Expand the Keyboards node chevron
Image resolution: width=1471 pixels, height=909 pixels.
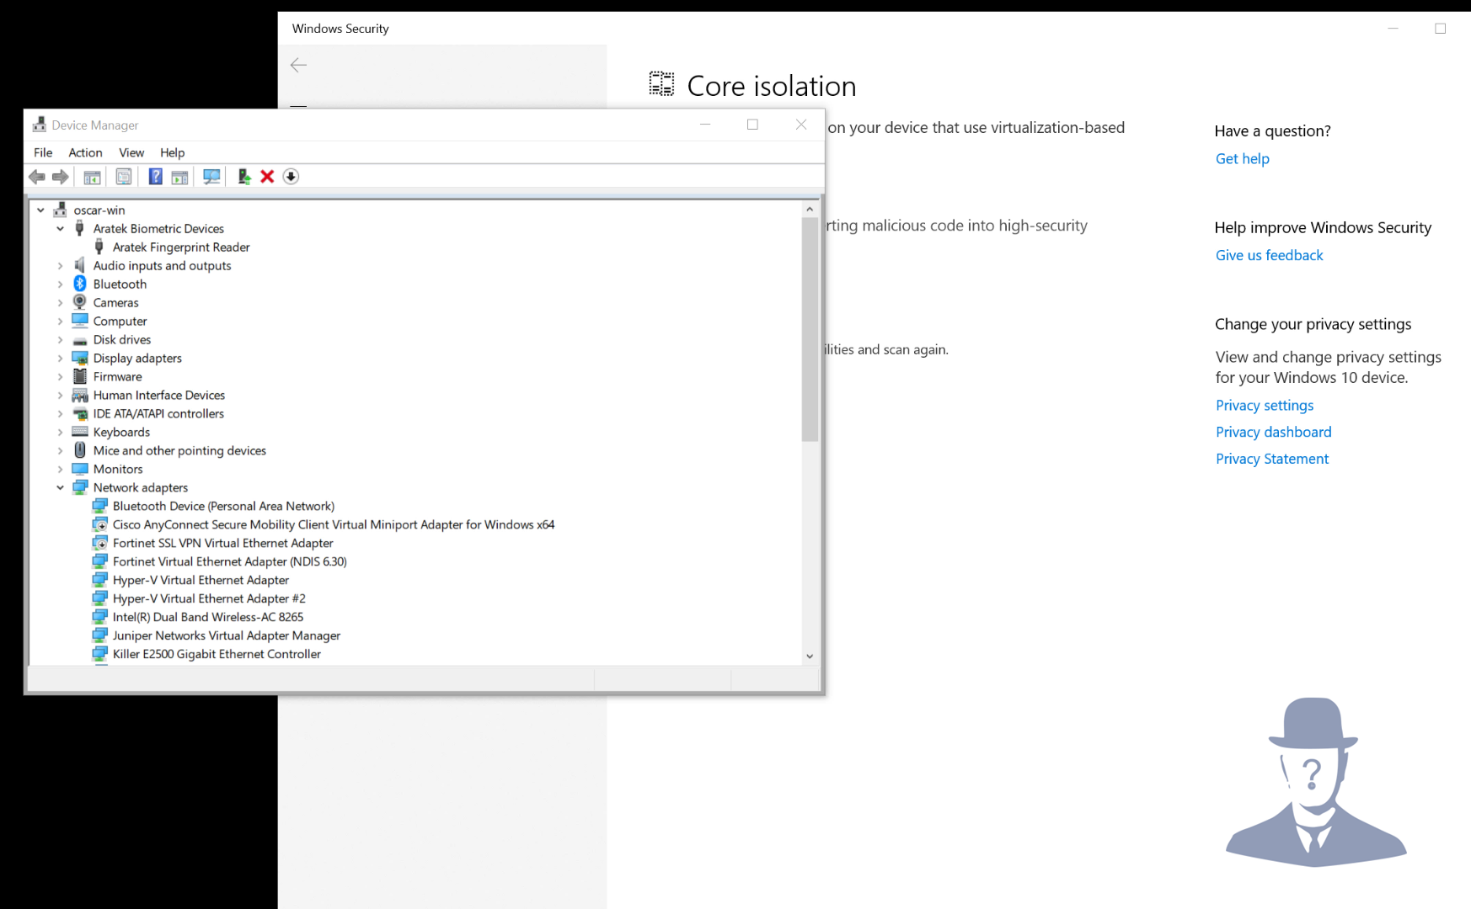coord(60,433)
